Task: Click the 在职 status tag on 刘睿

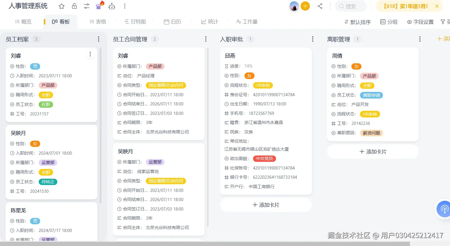Action: [x=46, y=105]
